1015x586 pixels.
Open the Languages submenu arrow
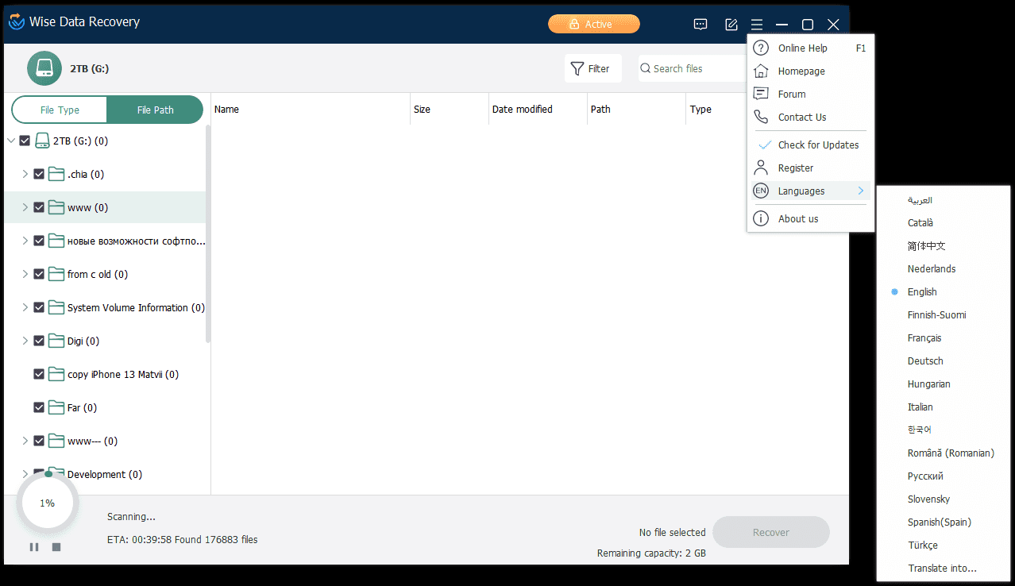[x=861, y=191]
